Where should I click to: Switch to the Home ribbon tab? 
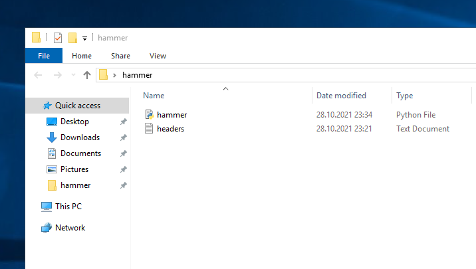click(82, 56)
